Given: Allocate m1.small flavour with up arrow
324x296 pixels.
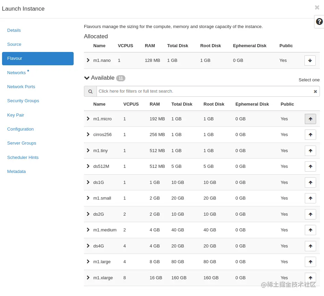Looking at the screenshot, I should click(x=310, y=198).
